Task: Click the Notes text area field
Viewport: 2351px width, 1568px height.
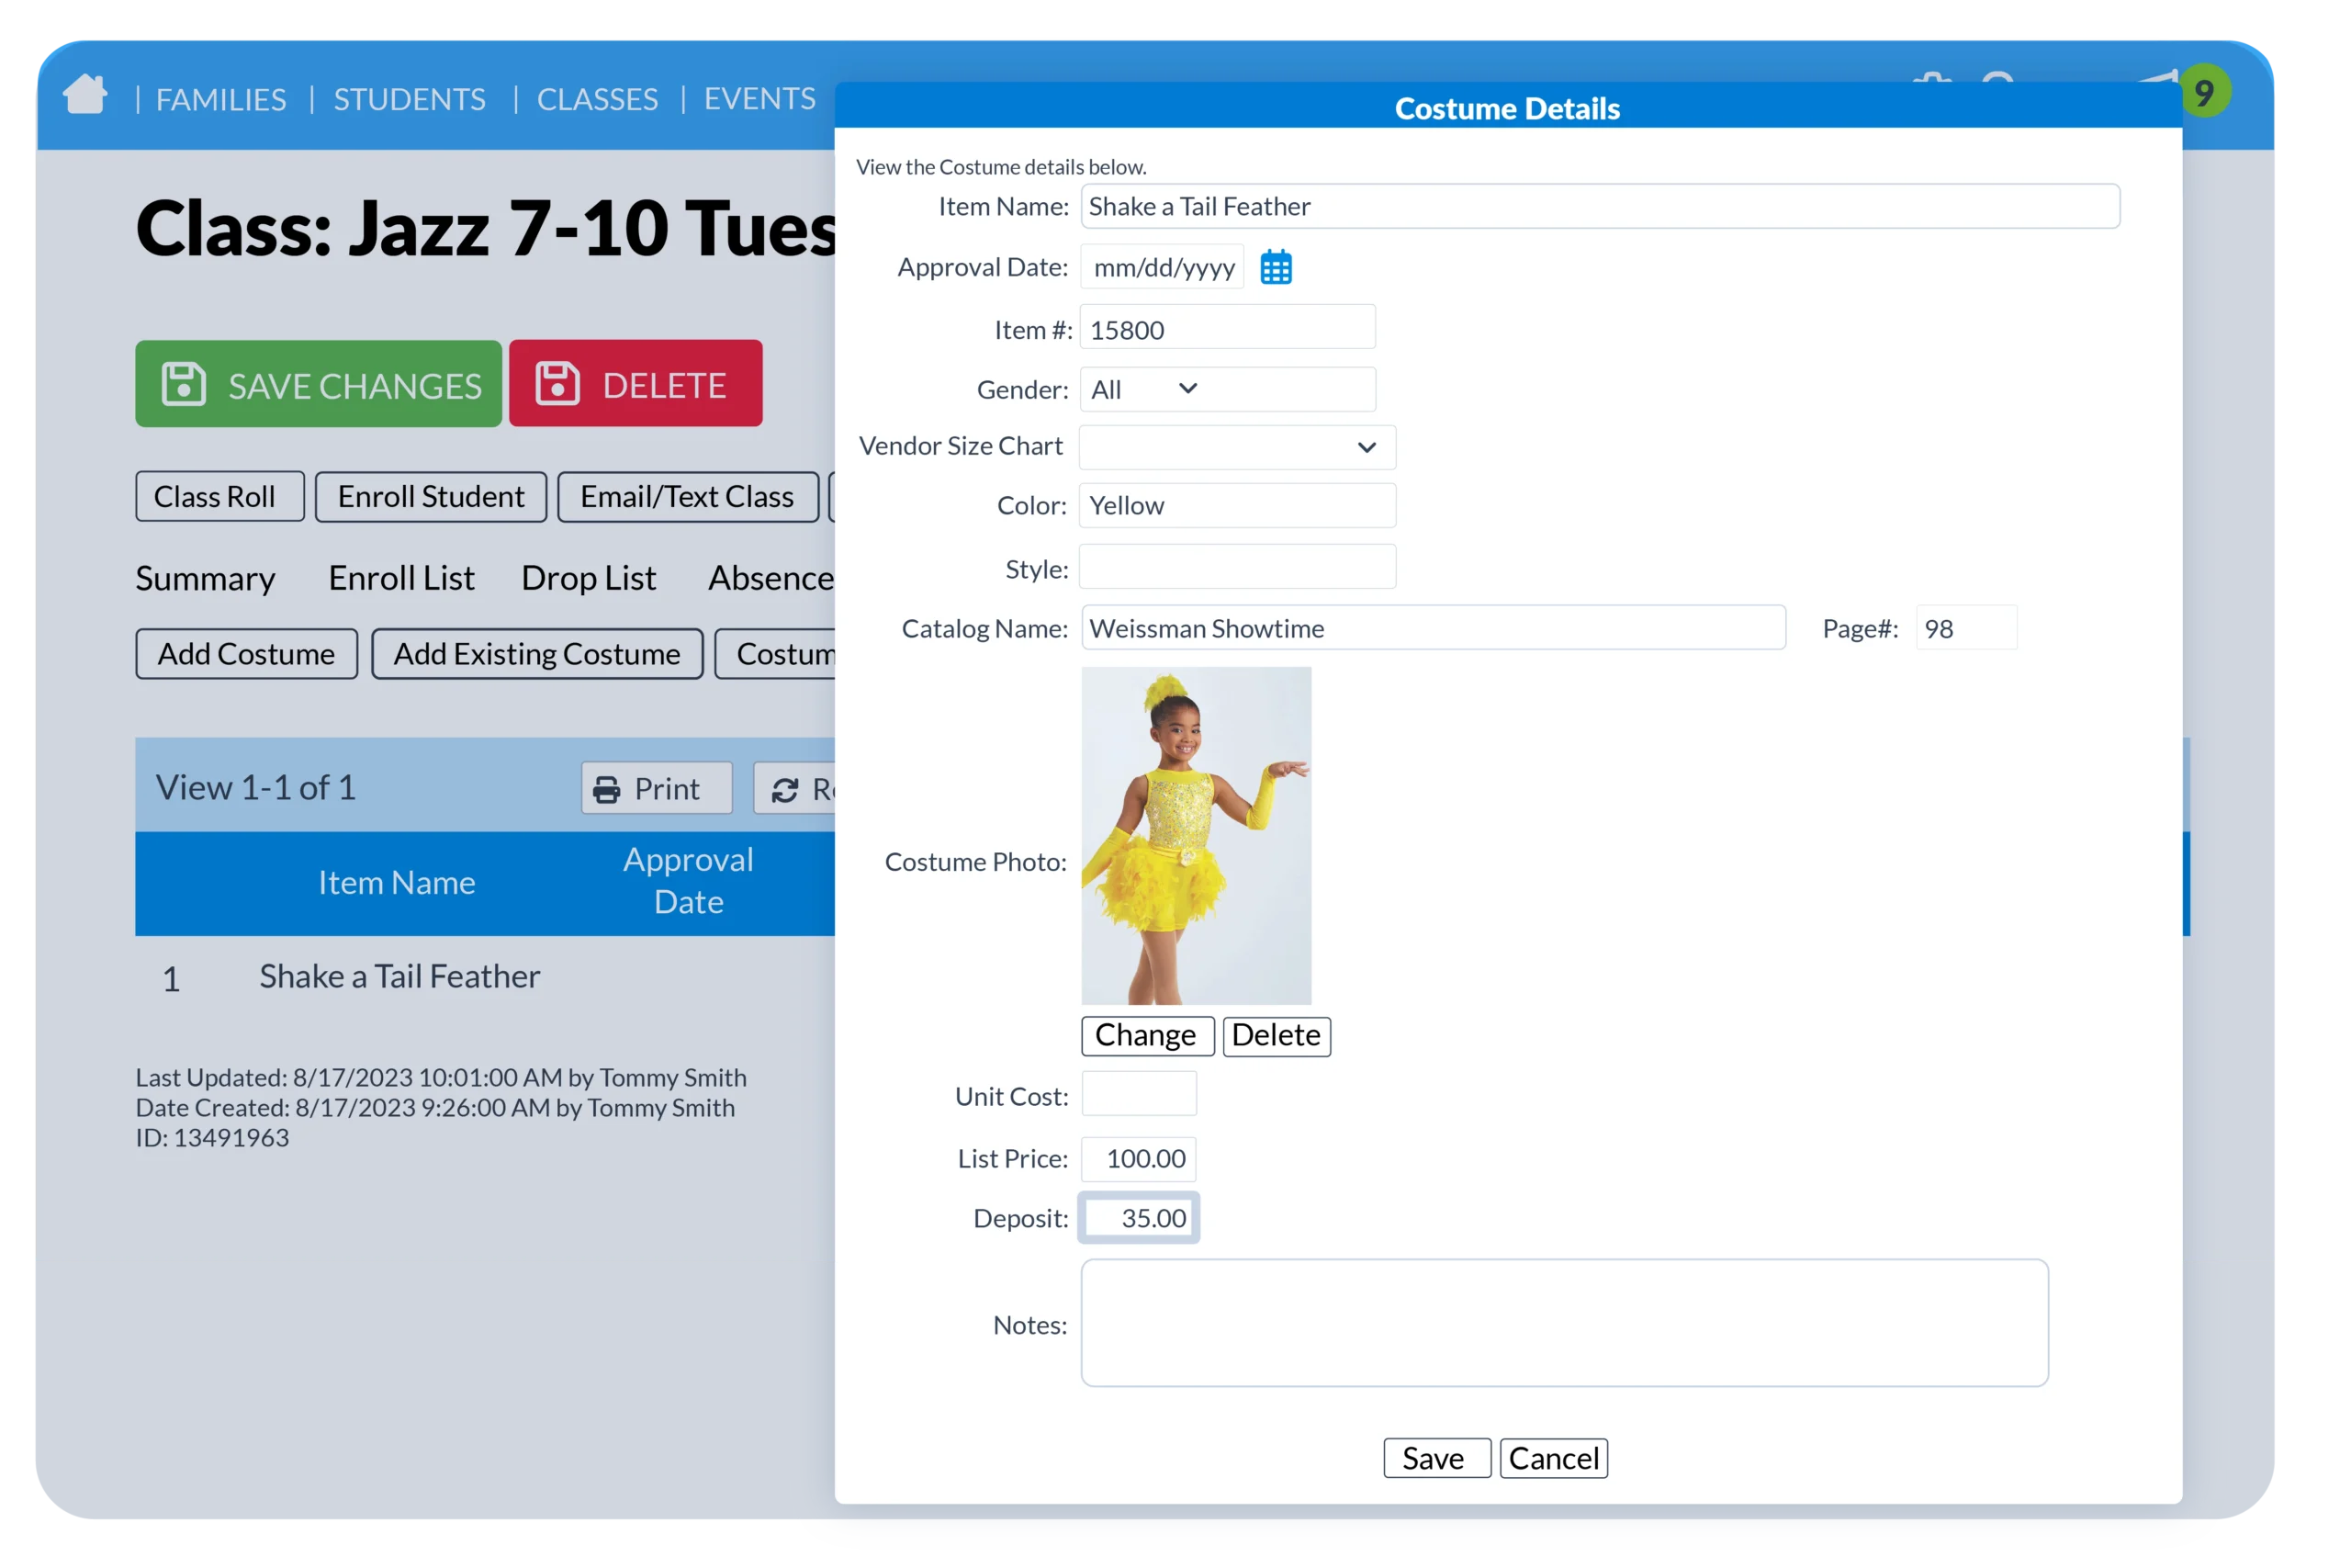Action: tap(1562, 1323)
